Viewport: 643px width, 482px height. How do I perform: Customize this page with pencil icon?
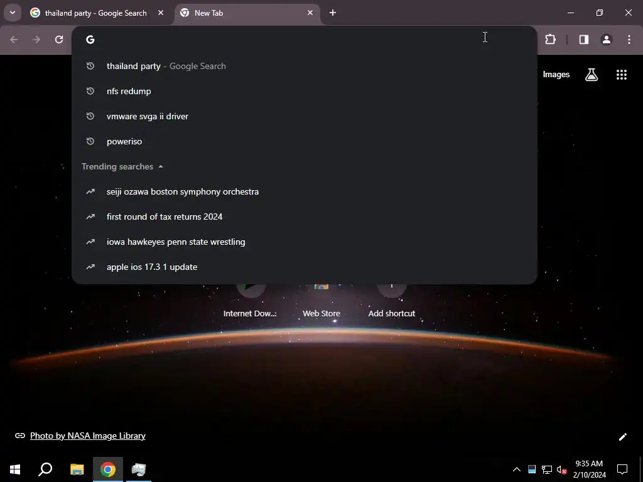622,437
